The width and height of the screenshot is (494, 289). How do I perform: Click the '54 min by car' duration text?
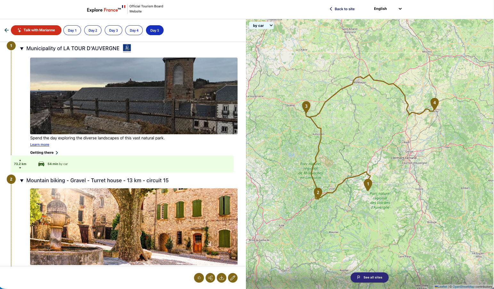[58, 164]
